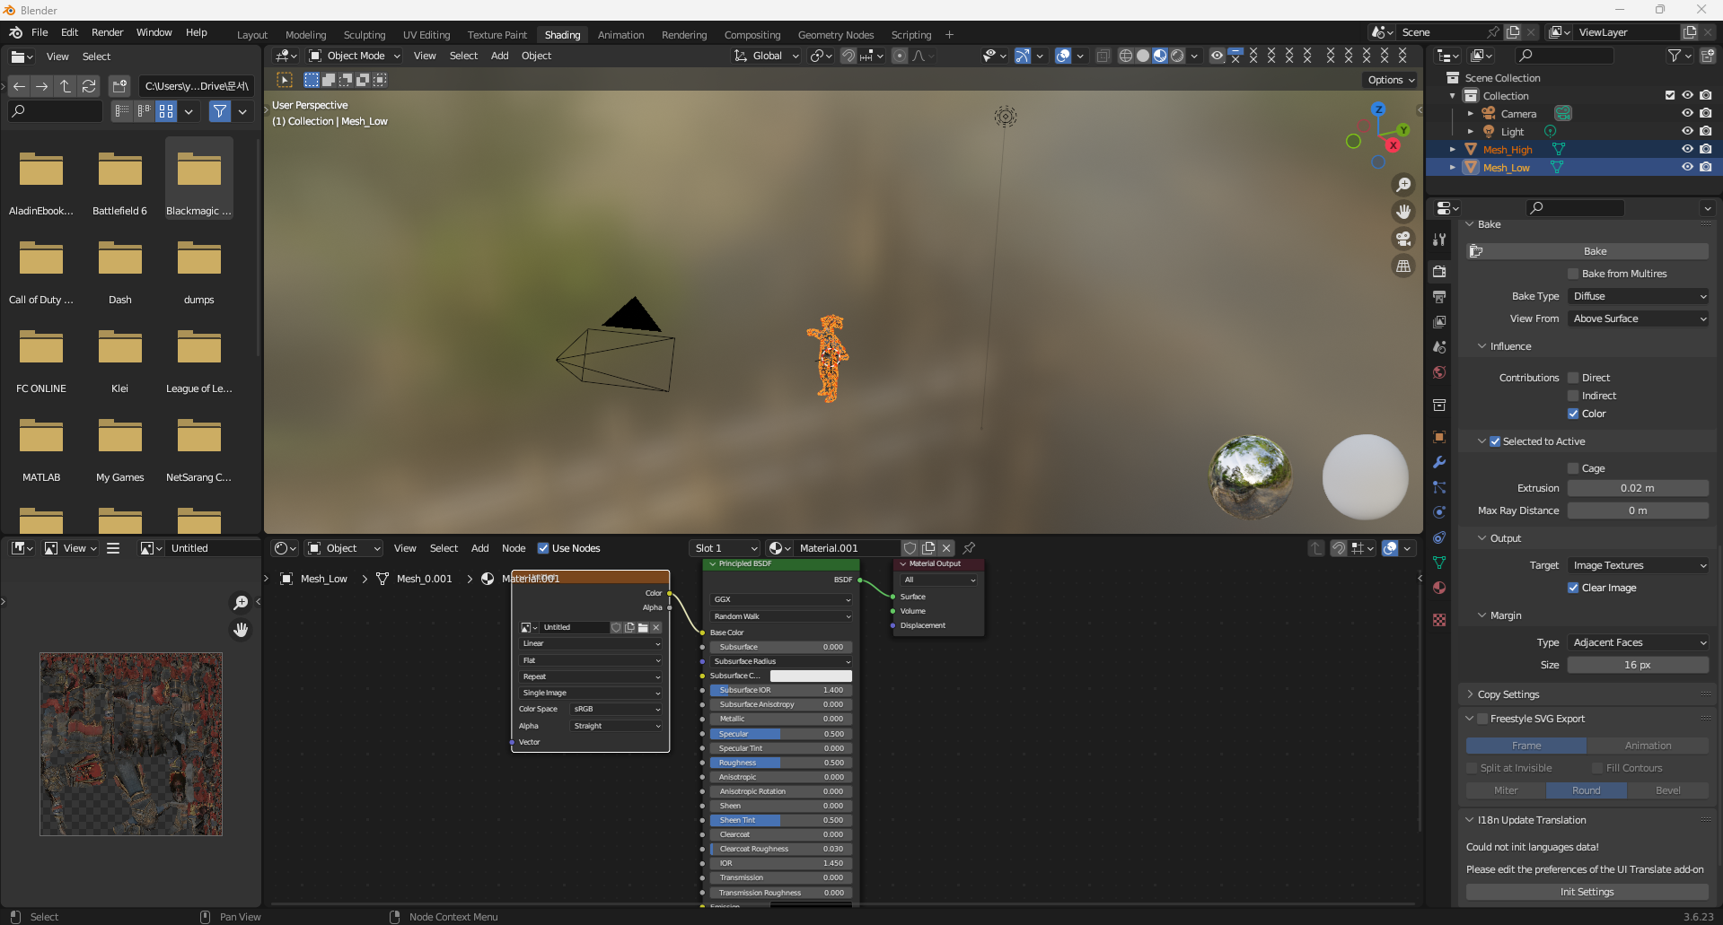Open the Object Data green triangle properties tab

[x=1439, y=563]
